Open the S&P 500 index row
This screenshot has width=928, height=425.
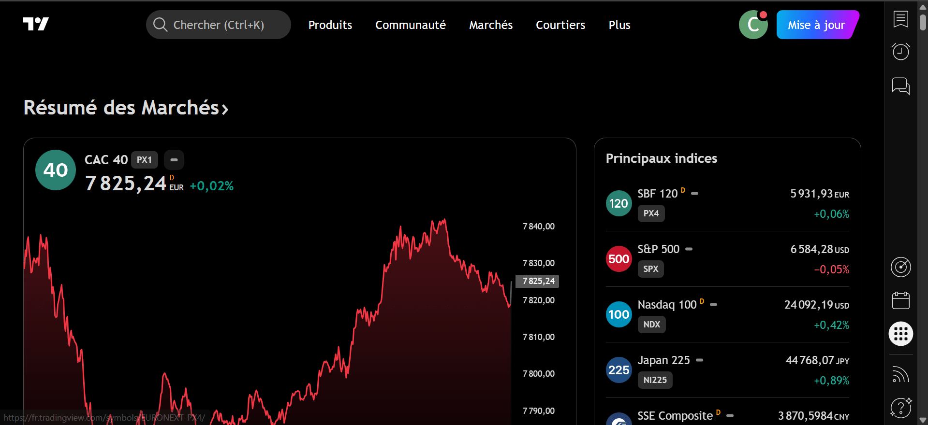coord(727,259)
